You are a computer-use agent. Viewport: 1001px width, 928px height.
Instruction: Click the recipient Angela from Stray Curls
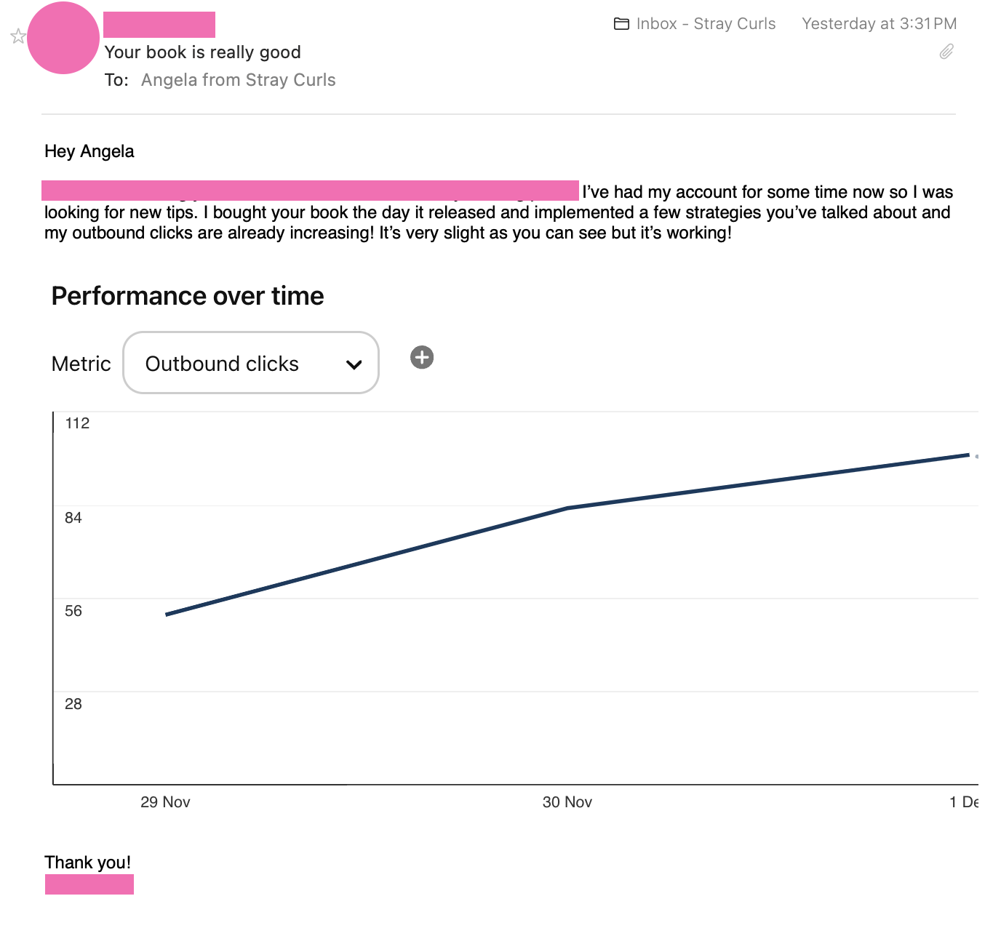tap(238, 80)
